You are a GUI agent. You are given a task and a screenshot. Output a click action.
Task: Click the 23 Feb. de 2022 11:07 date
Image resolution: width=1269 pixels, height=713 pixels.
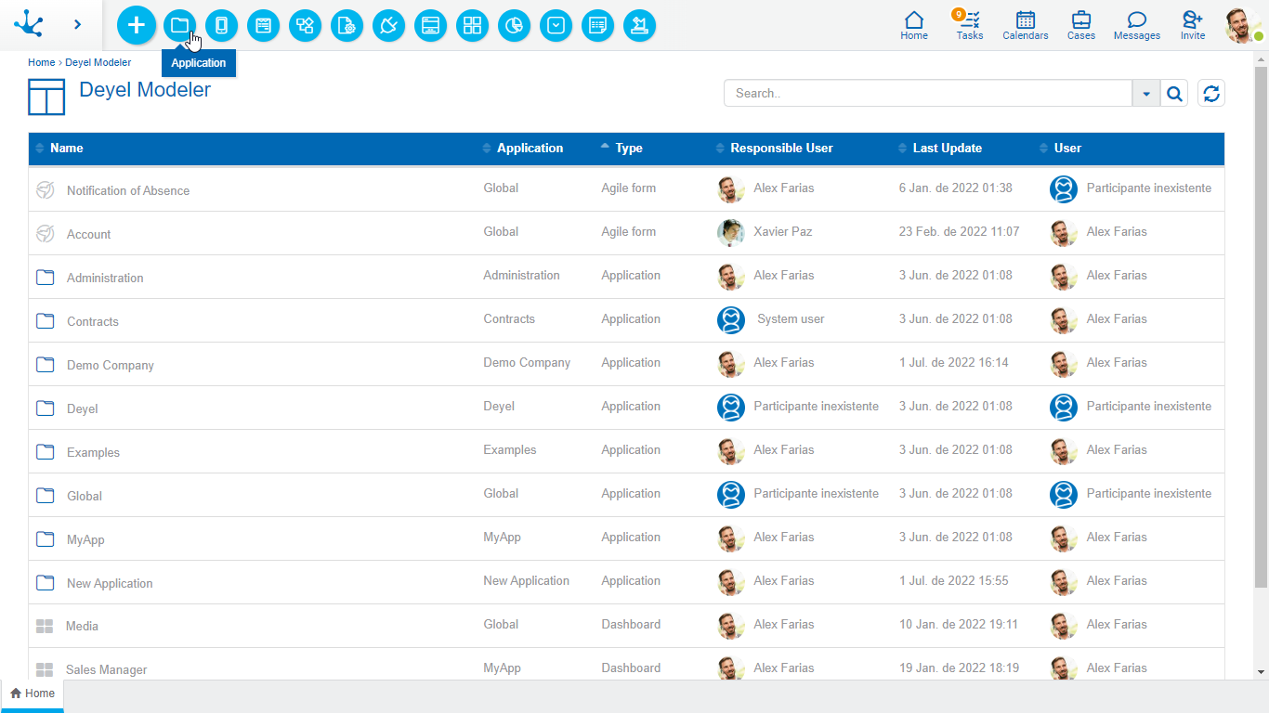pyautogui.click(x=959, y=231)
